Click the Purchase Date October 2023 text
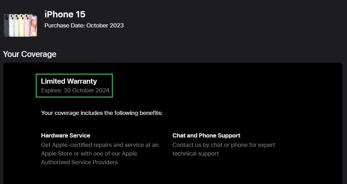 [x=84, y=26]
